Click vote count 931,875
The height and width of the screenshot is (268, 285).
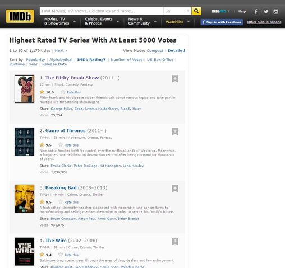pos(57,225)
